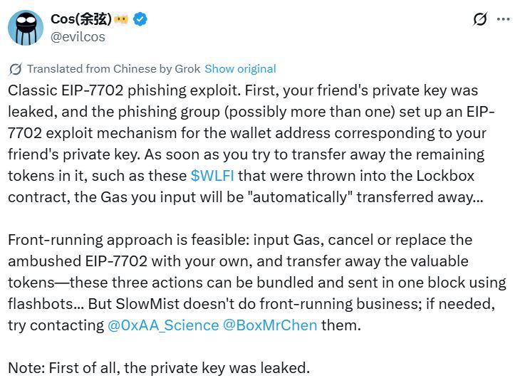Viewport: 525px width, 383px height.
Task: Open the $WLFI cashtag link
Action: click(x=212, y=176)
